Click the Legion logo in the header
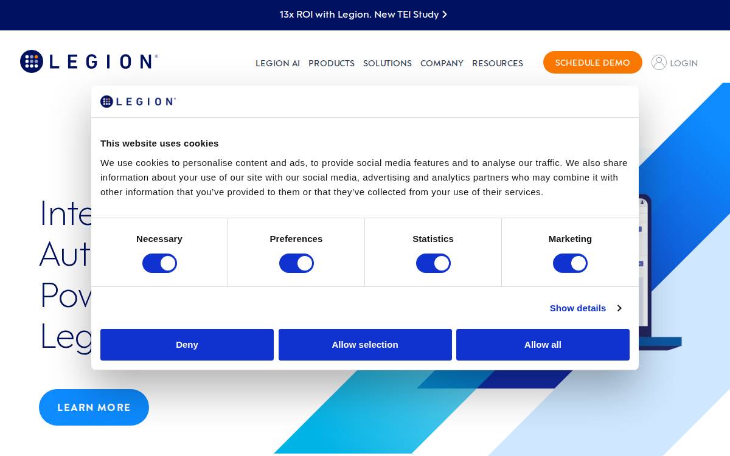Image resolution: width=730 pixels, height=456 pixels. pyautogui.click(x=89, y=61)
